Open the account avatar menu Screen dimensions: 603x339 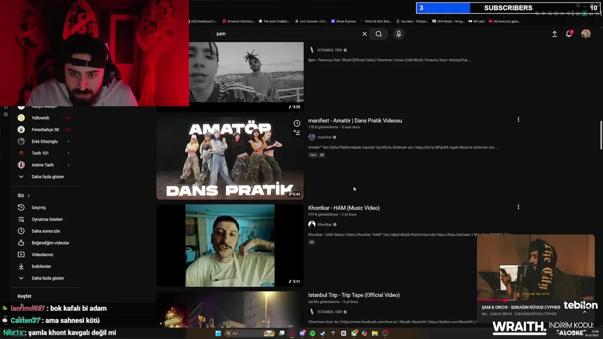(586, 34)
